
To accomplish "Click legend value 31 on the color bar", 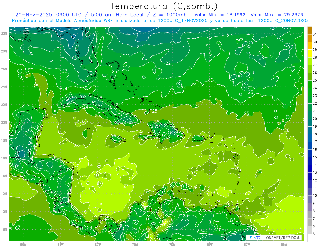I will (315, 34).
